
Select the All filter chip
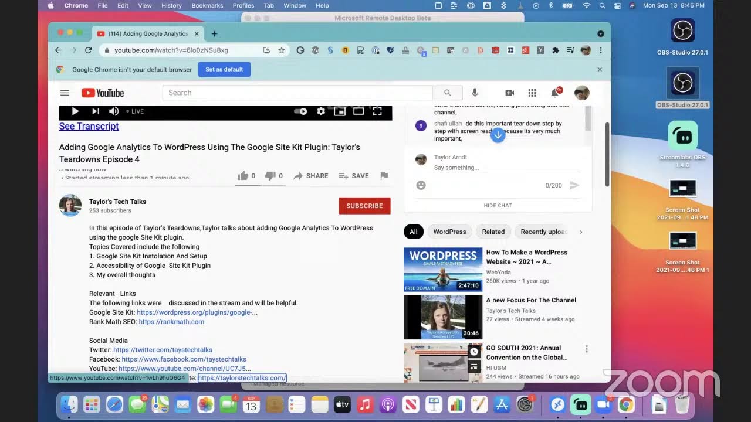[x=414, y=232]
